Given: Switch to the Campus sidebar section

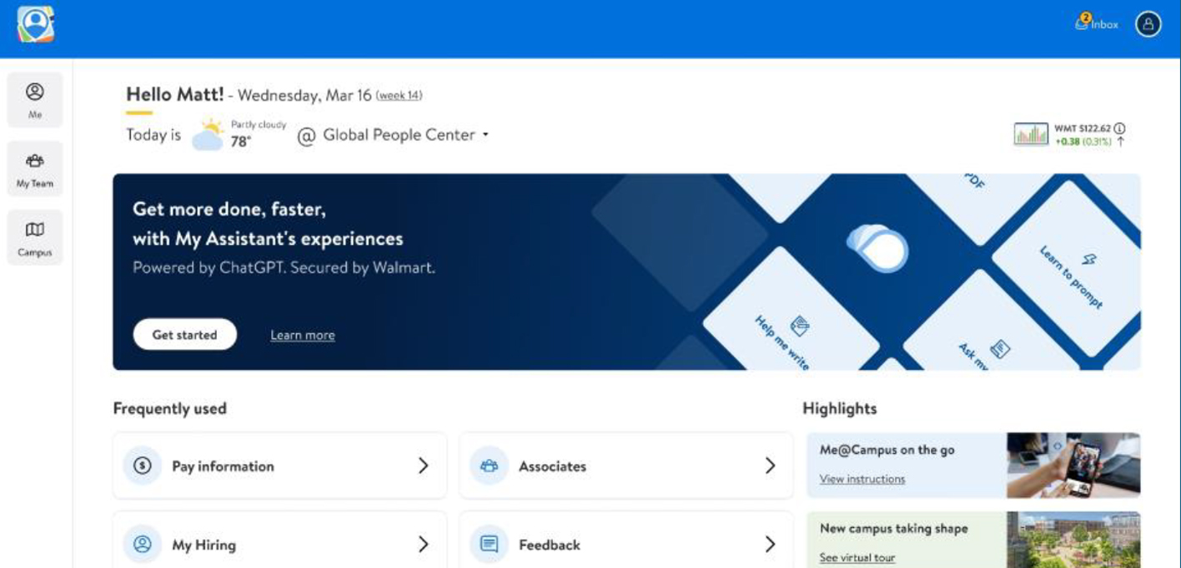Looking at the screenshot, I should (35, 238).
